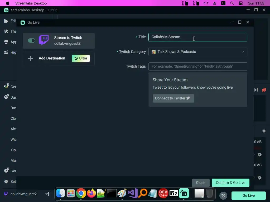270x202 pixels.
Task: Open the Apple menu
Action: pyautogui.click(x=8, y=3)
